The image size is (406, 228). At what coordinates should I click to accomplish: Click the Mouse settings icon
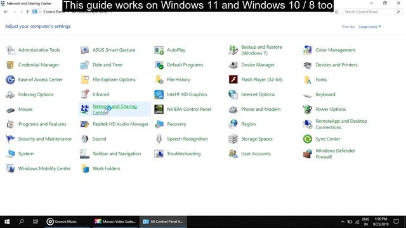click(11, 110)
